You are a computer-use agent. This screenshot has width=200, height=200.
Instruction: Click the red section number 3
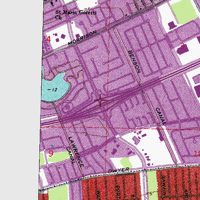point(182,46)
